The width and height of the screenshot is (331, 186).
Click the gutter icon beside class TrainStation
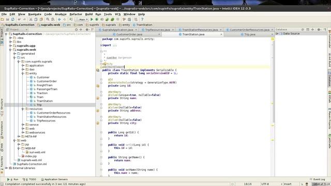(x=98, y=70)
